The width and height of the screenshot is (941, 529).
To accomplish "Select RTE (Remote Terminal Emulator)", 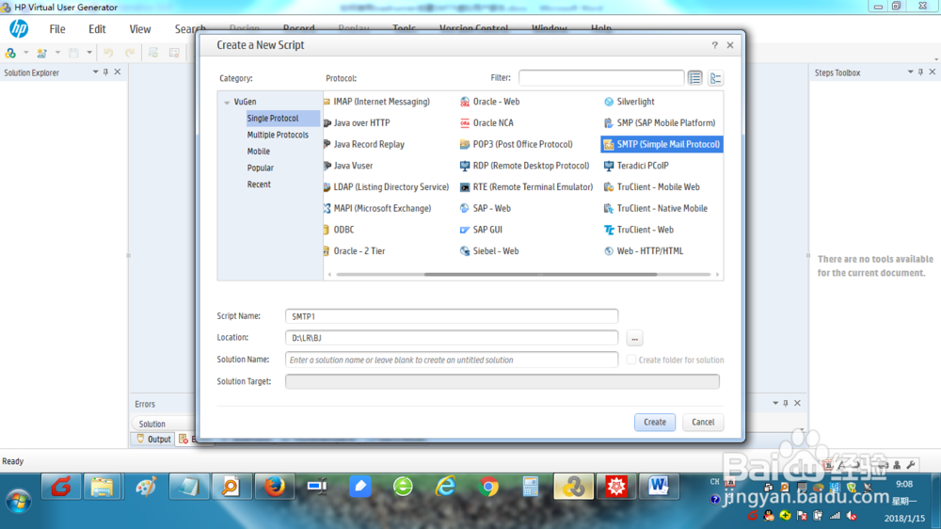I will click(x=526, y=187).
